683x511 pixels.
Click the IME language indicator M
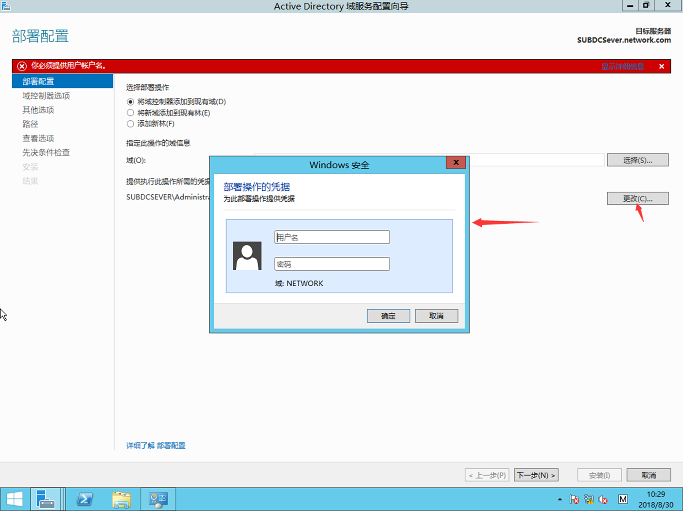[x=623, y=499]
